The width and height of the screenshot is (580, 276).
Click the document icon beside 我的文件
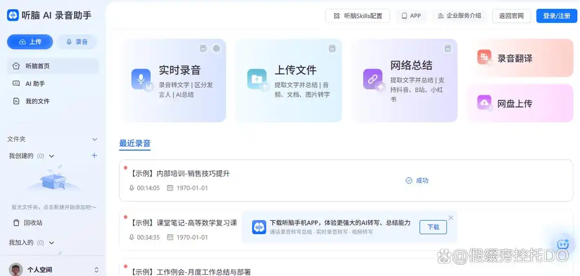[16, 101]
